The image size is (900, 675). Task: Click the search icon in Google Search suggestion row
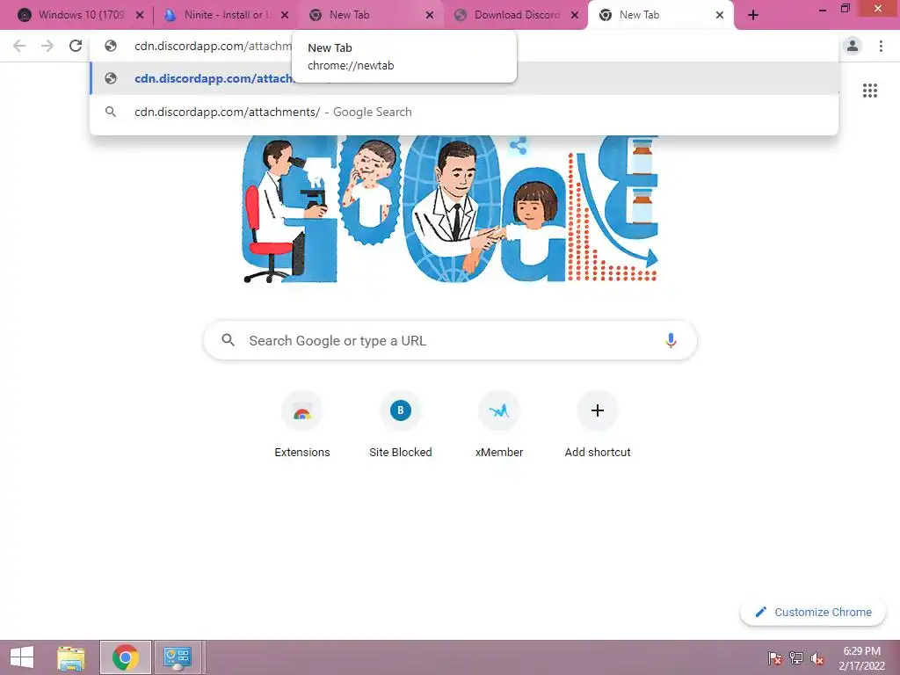coord(111,112)
